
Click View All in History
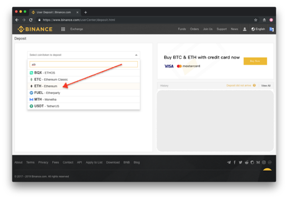click(x=265, y=86)
